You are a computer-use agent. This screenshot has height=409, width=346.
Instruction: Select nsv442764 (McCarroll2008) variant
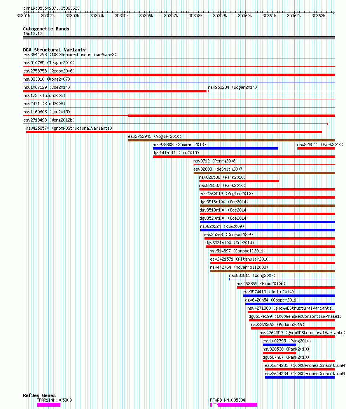pyautogui.click(x=239, y=267)
